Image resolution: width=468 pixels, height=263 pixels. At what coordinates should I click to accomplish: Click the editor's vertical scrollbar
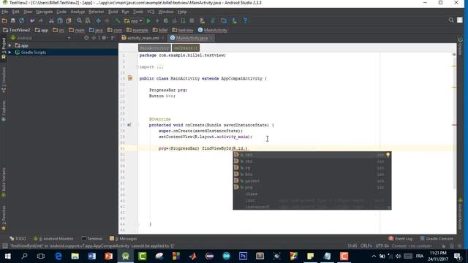tap(454, 122)
